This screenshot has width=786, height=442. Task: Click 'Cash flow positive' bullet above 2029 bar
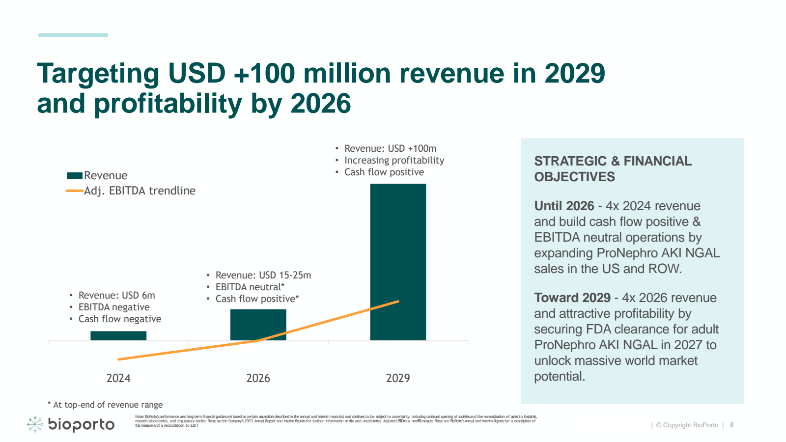(384, 172)
